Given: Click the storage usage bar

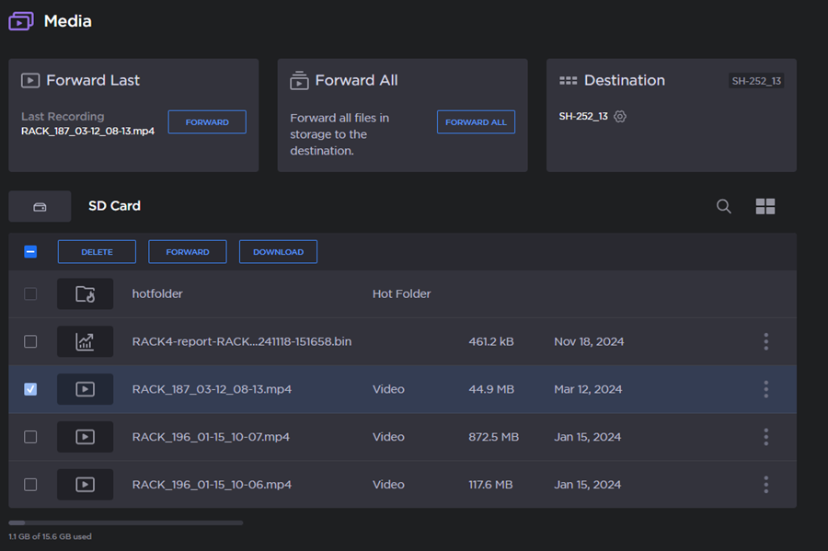Looking at the screenshot, I should [125, 522].
